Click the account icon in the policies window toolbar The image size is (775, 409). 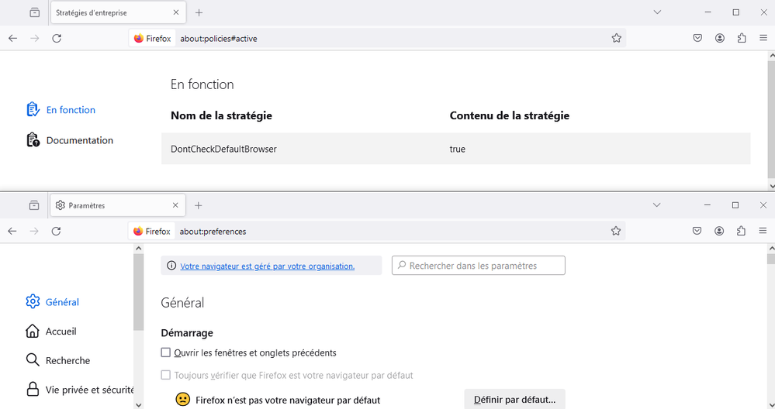tap(720, 38)
